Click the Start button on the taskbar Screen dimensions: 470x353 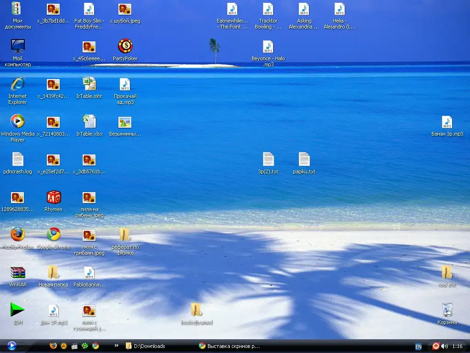click(12, 346)
